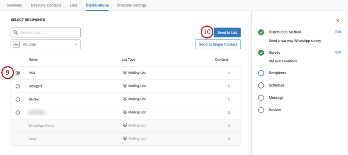
Task: Edit the Distribution Method step
Action: 338,32
